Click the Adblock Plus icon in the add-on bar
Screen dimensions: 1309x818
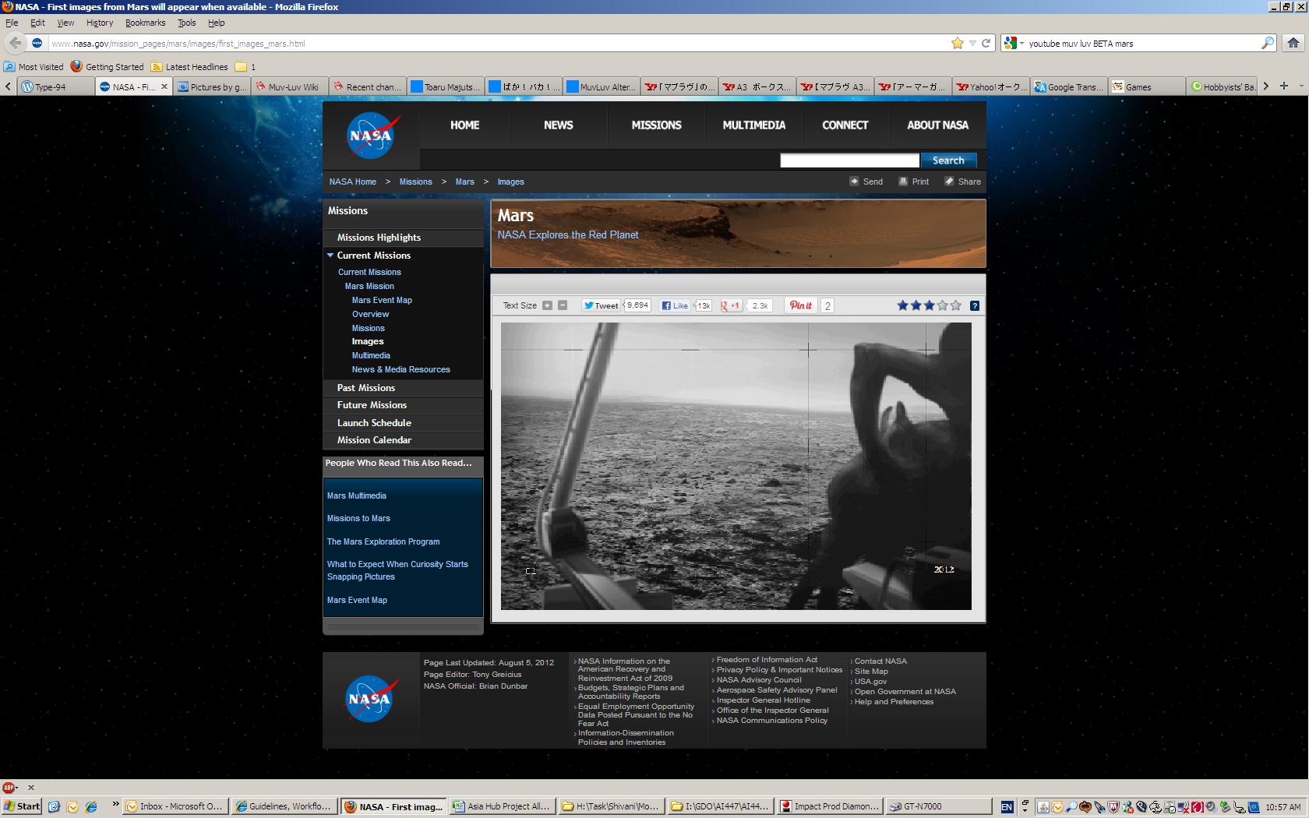click(9, 787)
